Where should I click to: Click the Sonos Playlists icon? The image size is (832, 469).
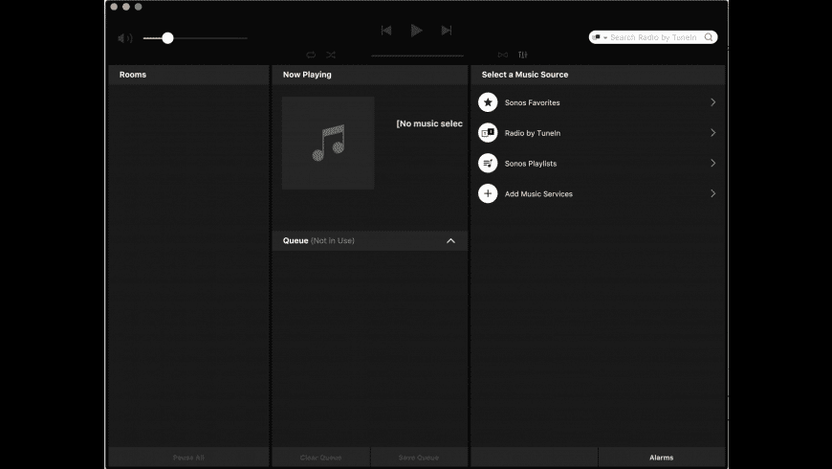[x=488, y=163]
